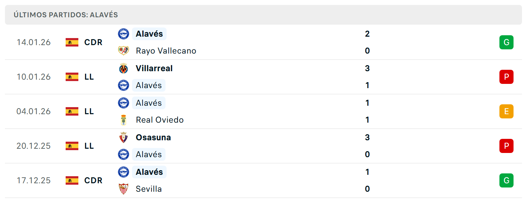The height and width of the screenshot is (203, 528).
Task: Click green G badge for Rayo Vallecano match
Action: point(506,42)
